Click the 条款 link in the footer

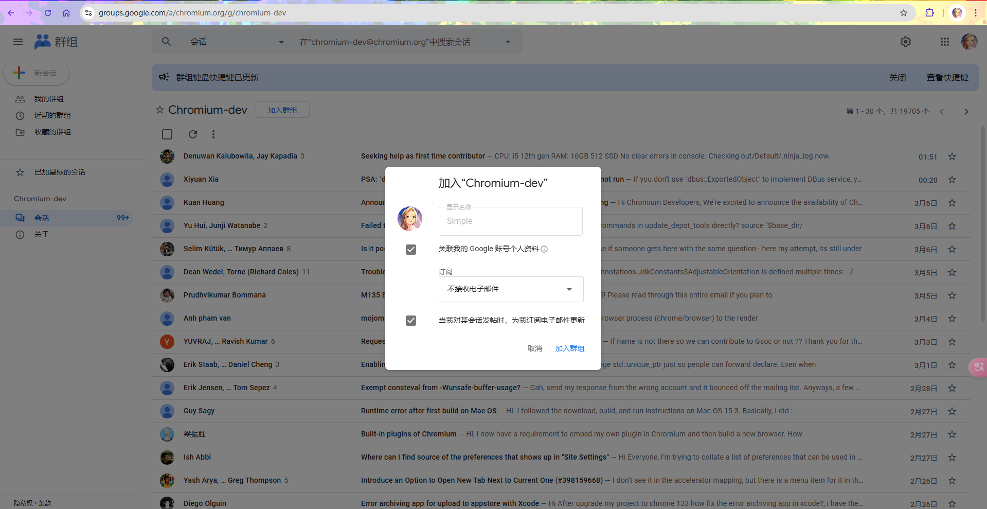pyautogui.click(x=45, y=503)
